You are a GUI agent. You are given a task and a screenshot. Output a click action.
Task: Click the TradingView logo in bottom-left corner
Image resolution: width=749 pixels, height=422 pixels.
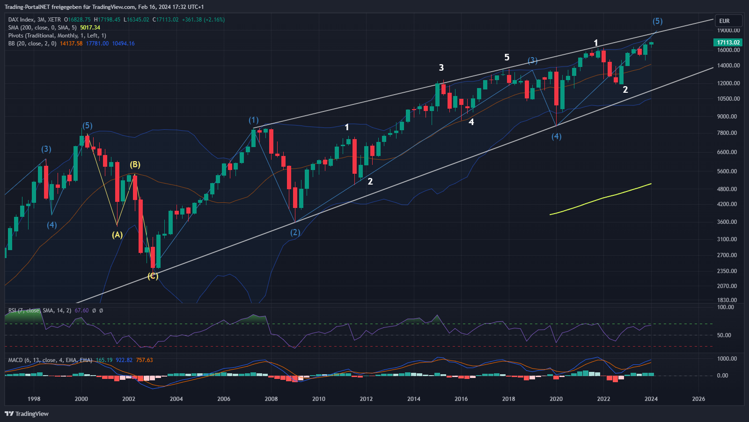point(27,414)
